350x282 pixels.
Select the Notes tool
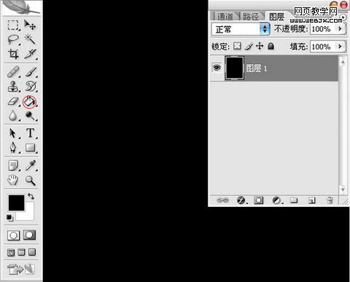coord(13,165)
